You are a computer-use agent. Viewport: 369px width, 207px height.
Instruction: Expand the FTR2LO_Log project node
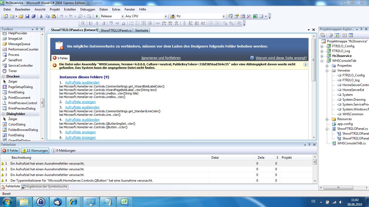point(322,51)
